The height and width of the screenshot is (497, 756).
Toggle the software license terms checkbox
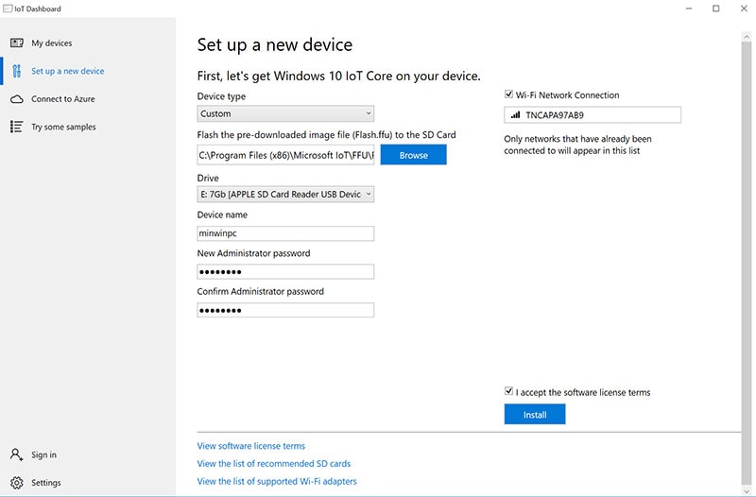(x=509, y=392)
